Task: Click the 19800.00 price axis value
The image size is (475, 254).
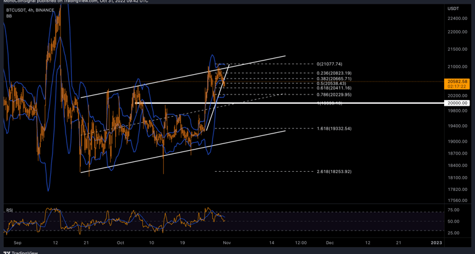Action: (x=456, y=111)
